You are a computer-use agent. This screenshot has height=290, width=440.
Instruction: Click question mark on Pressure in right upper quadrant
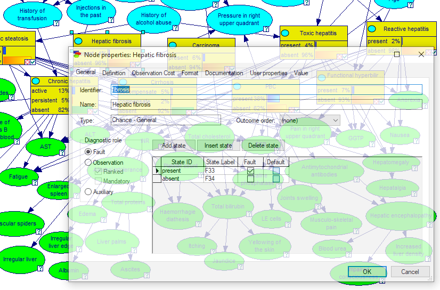(x=266, y=29)
